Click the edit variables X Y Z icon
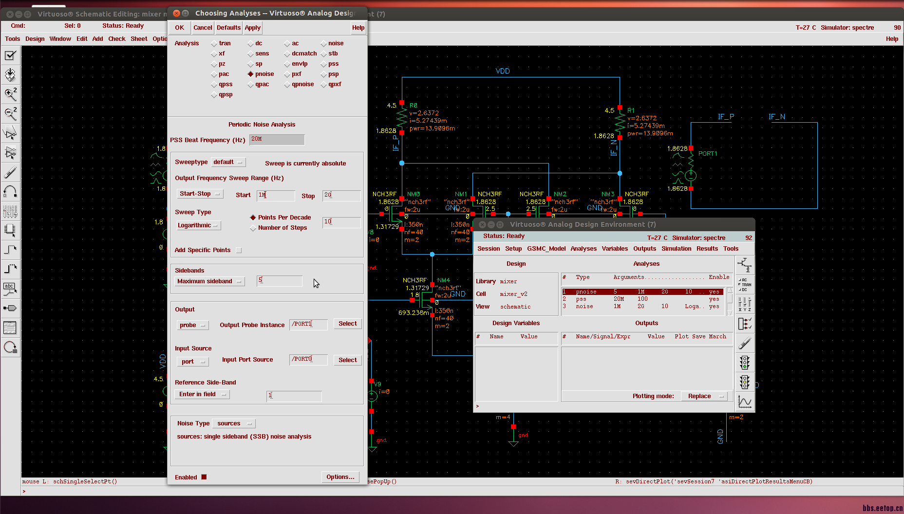The image size is (904, 514). [745, 304]
